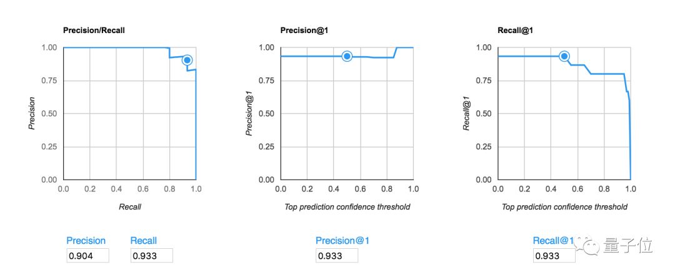Click the marker dot on Recall@1 chart

pos(564,56)
